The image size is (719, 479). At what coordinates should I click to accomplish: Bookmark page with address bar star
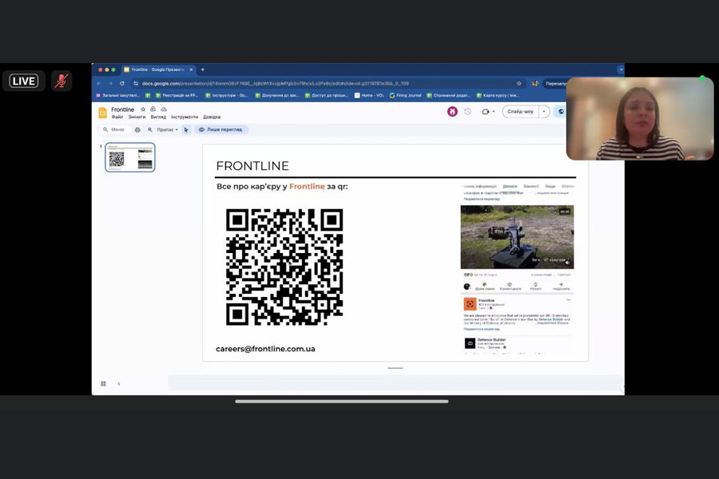pos(519,83)
